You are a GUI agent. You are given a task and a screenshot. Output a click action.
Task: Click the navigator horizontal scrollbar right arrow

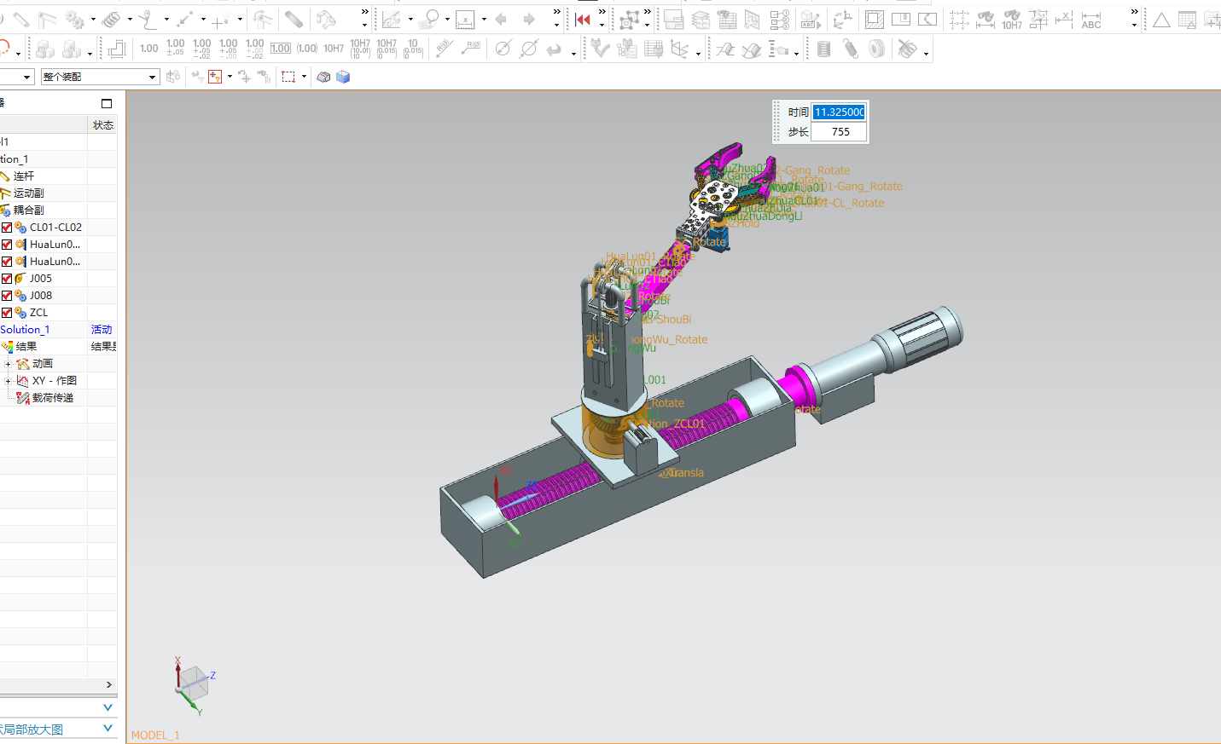pyautogui.click(x=108, y=685)
